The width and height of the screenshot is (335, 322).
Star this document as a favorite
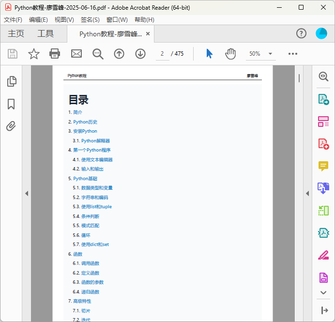point(33,54)
